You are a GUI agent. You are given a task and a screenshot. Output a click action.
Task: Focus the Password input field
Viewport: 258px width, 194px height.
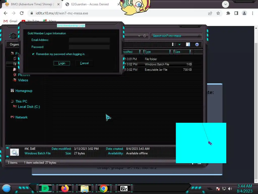89,47
